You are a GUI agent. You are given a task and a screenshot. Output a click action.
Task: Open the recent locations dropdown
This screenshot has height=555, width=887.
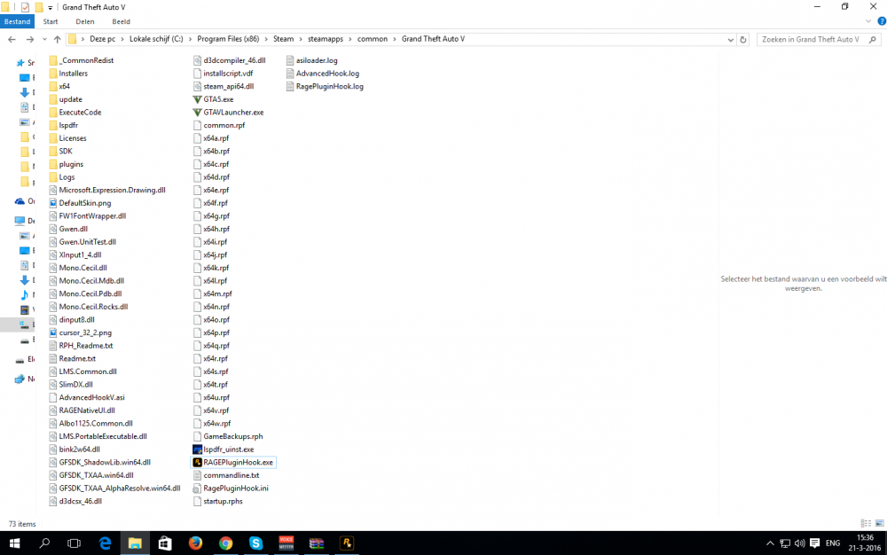[44, 39]
